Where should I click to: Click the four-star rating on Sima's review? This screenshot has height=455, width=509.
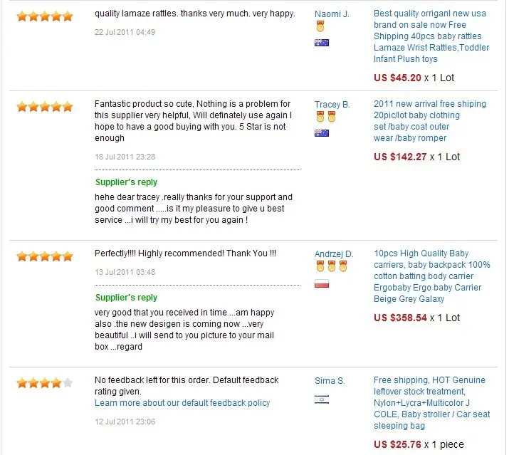[45, 383]
